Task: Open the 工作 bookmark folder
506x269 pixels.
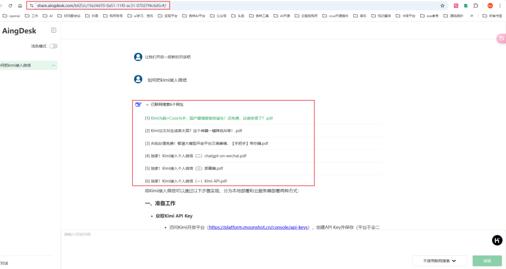Action: pyautogui.click(x=31, y=16)
